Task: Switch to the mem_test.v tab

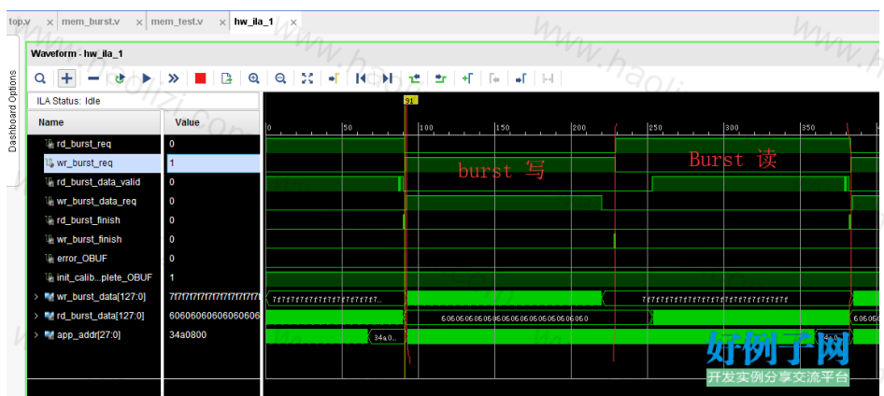Action: pos(177,21)
